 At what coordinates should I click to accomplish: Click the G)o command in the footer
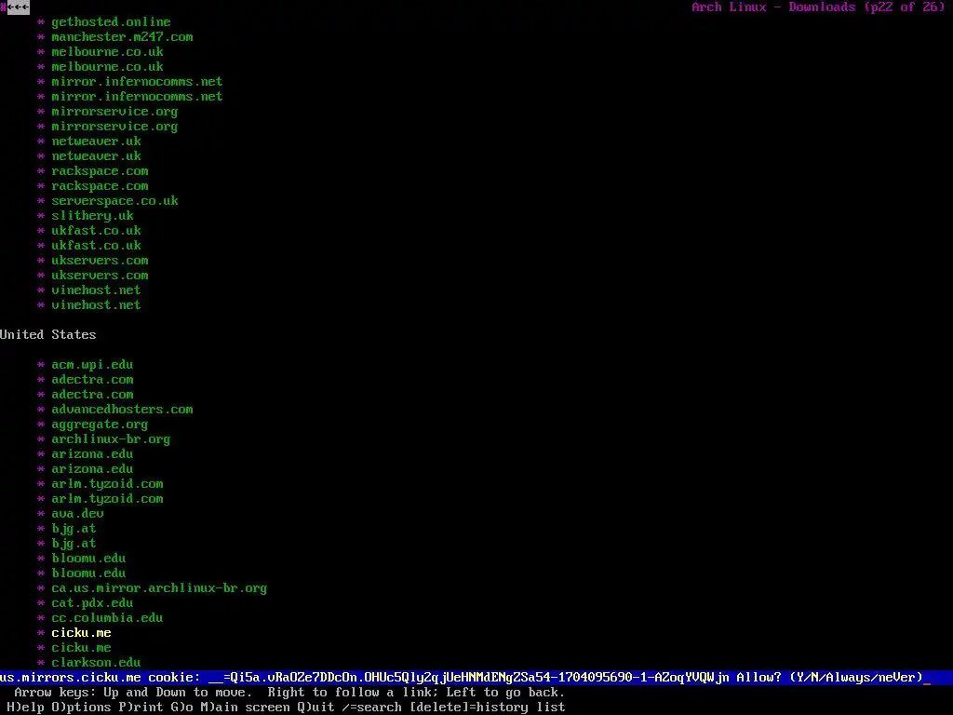(x=181, y=708)
